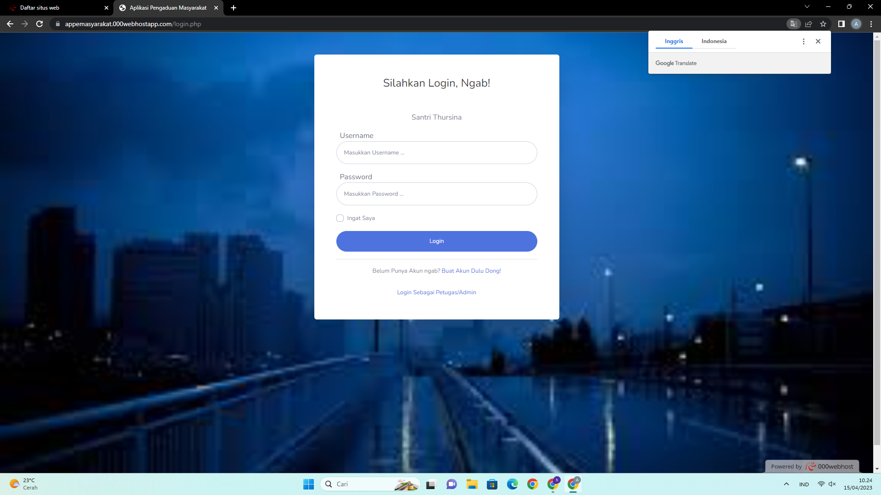881x495 pixels.
Task: Close the Aplikasi Pengaduan Masyarakat tab
Action: (x=216, y=8)
